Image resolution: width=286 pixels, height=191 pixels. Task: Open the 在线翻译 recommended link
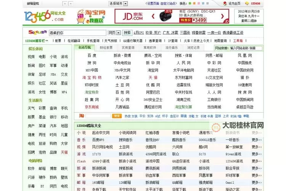point(74,41)
